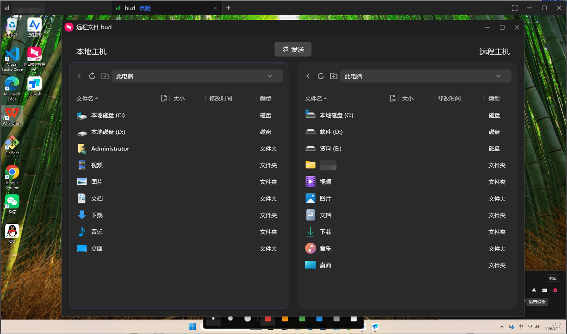This screenshot has width=567, height=334.
Task: Click the Wi-Fi icon in system tray
Action: [x=530, y=327]
